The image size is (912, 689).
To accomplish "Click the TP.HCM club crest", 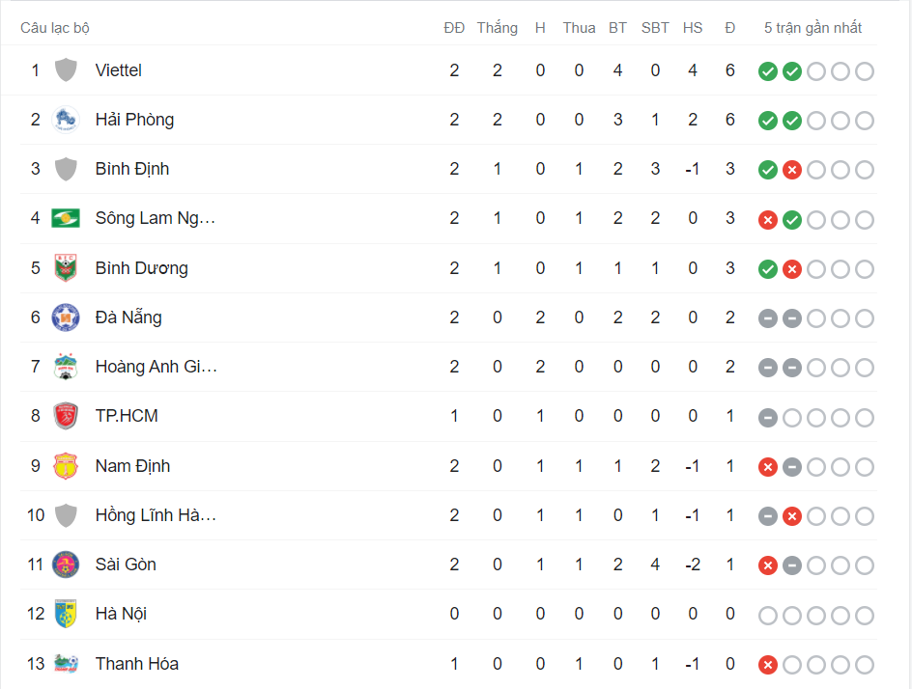I will (65, 416).
